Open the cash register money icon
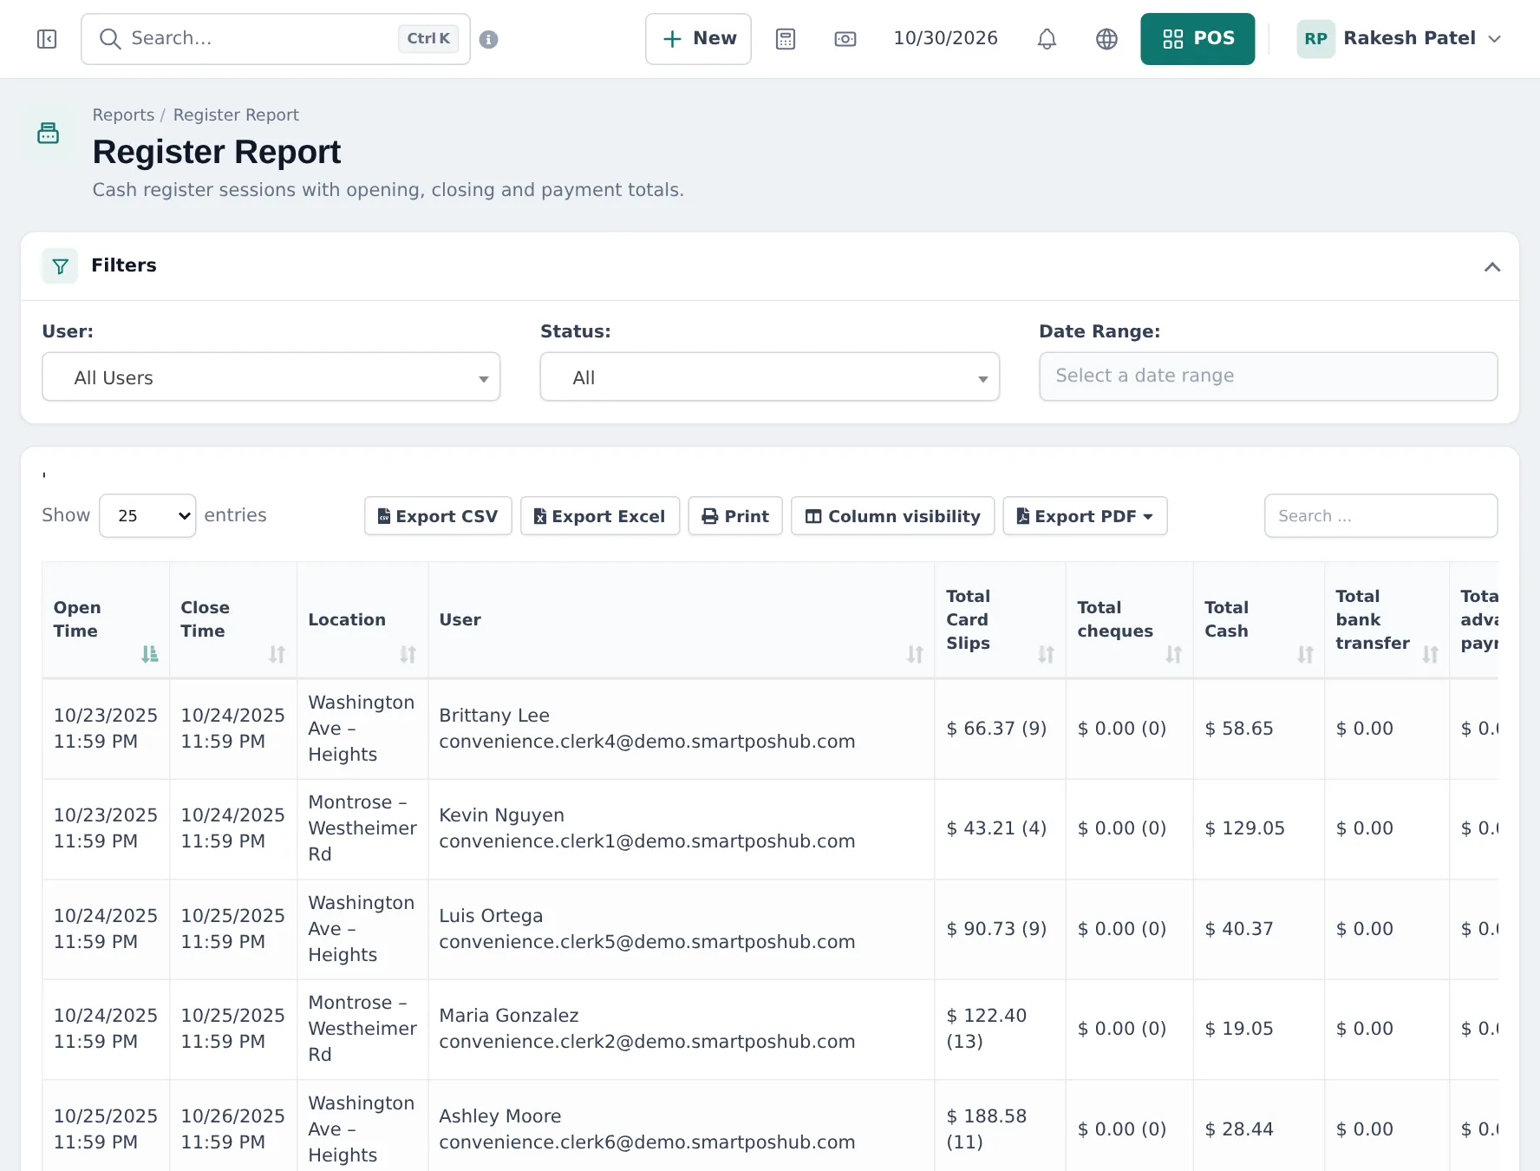 point(845,39)
